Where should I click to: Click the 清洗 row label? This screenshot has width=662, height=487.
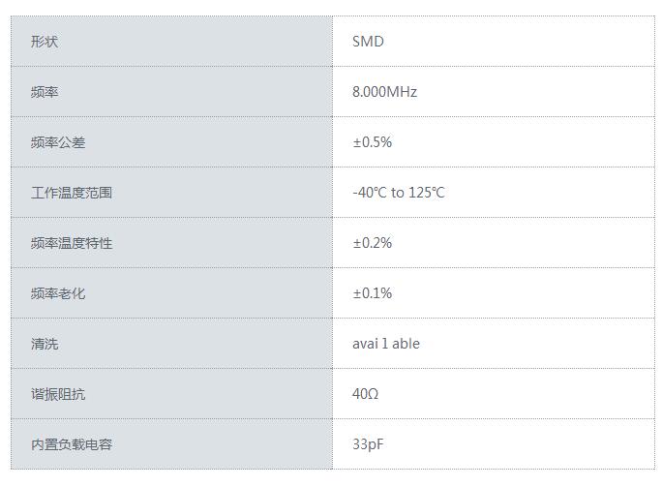click(45, 344)
